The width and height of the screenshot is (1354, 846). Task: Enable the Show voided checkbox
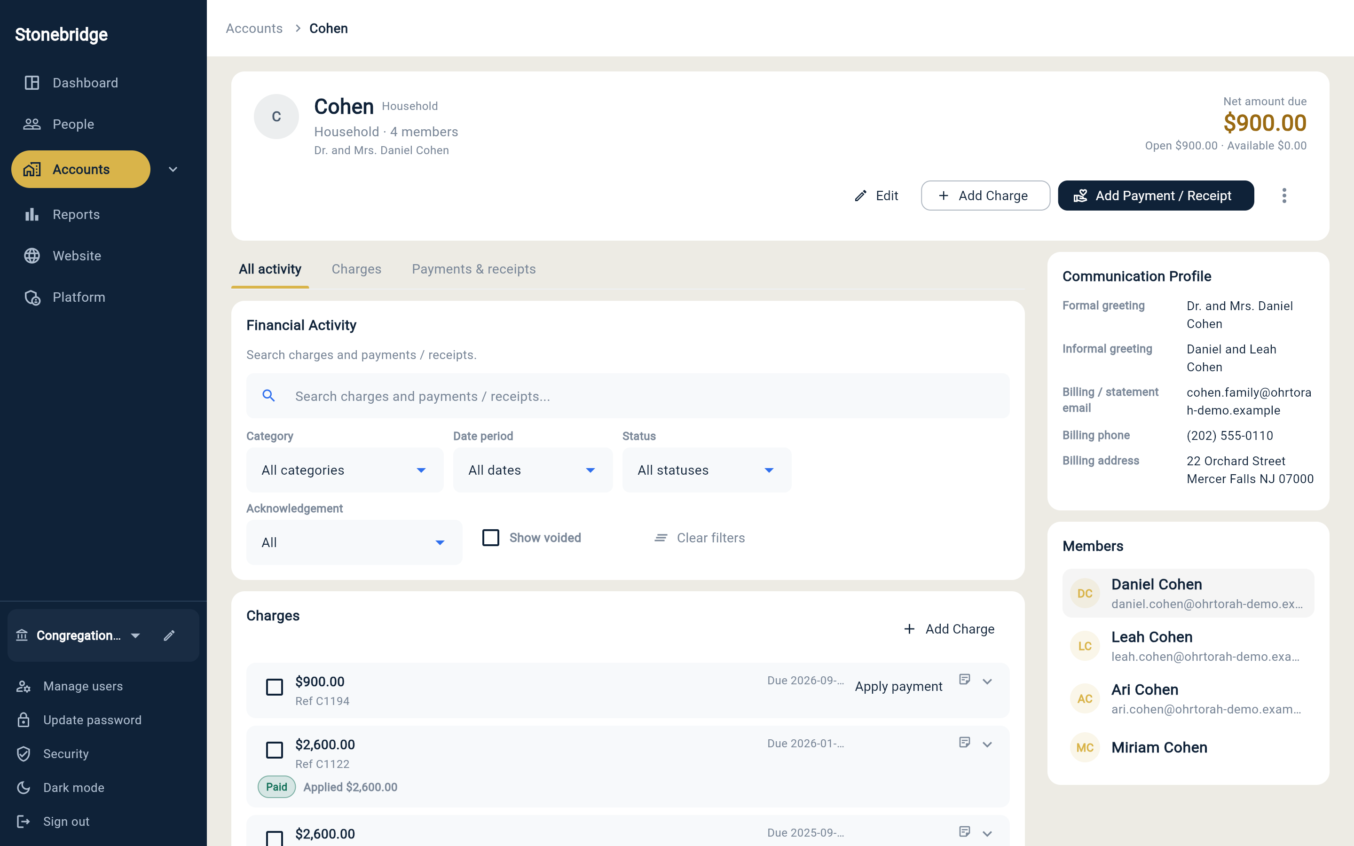(x=491, y=538)
